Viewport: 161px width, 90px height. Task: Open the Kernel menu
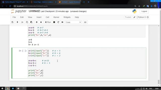click(x=56, y=17)
